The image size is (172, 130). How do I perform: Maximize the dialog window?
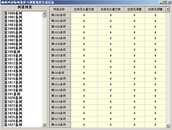point(165,2)
